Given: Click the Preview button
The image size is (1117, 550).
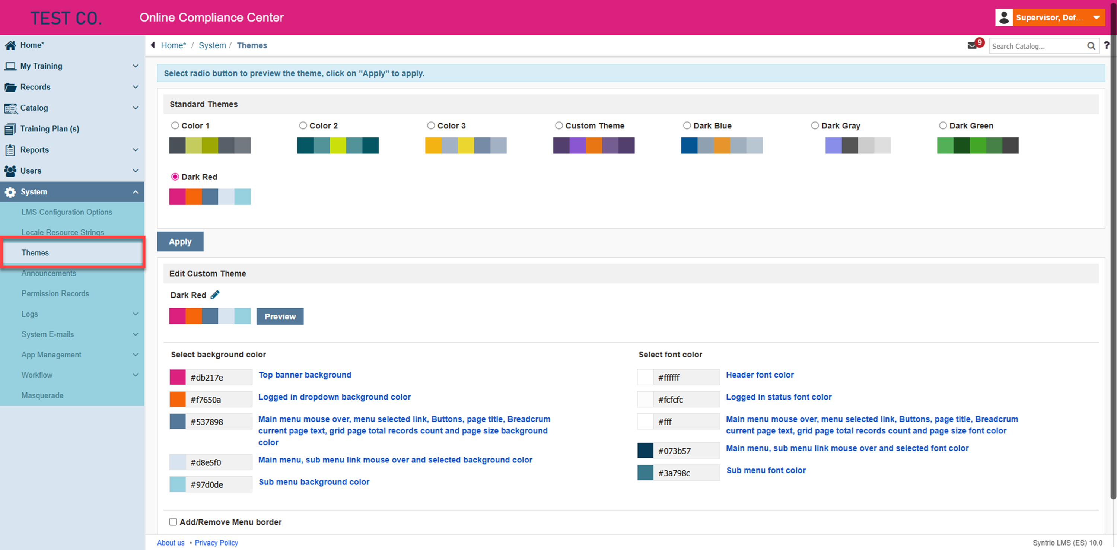Looking at the screenshot, I should point(280,317).
